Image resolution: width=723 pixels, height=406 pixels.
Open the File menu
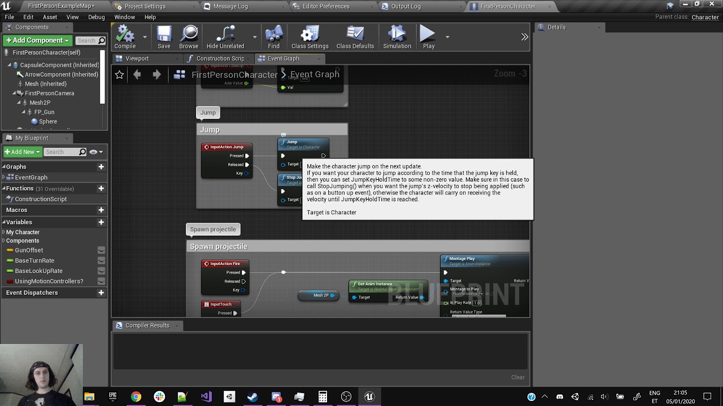10,17
